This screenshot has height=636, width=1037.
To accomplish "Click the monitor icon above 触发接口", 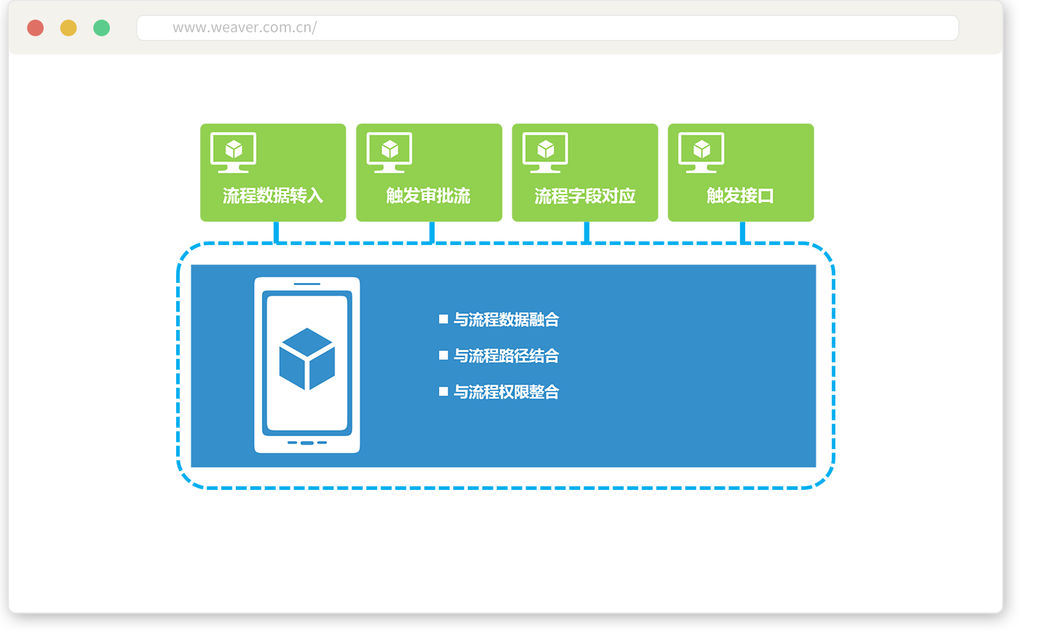I will pyautogui.click(x=701, y=152).
